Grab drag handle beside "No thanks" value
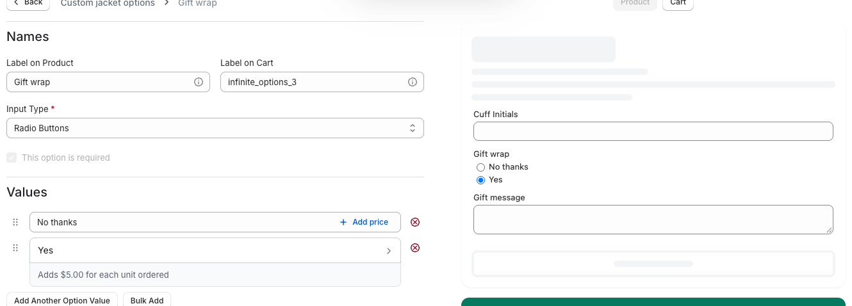 pos(15,222)
